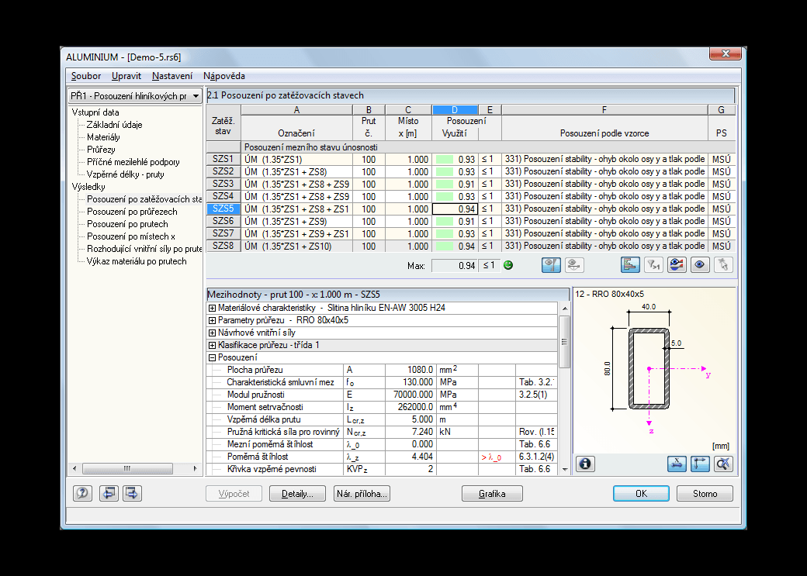Select Příčné mezilehlé podpory tree item
The image size is (807, 576).
point(133,162)
